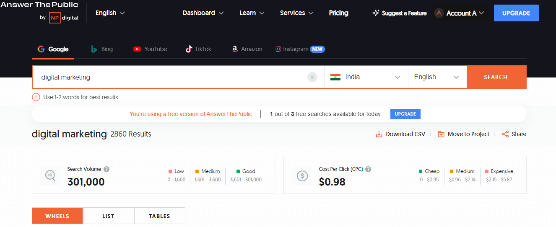Click the Expensive CPC red swatch
The width and height of the screenshot is (556, 227).
pos(487,171)
